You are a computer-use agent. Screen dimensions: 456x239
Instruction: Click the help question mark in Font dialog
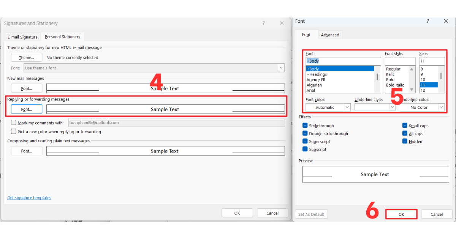click(428, 21)
